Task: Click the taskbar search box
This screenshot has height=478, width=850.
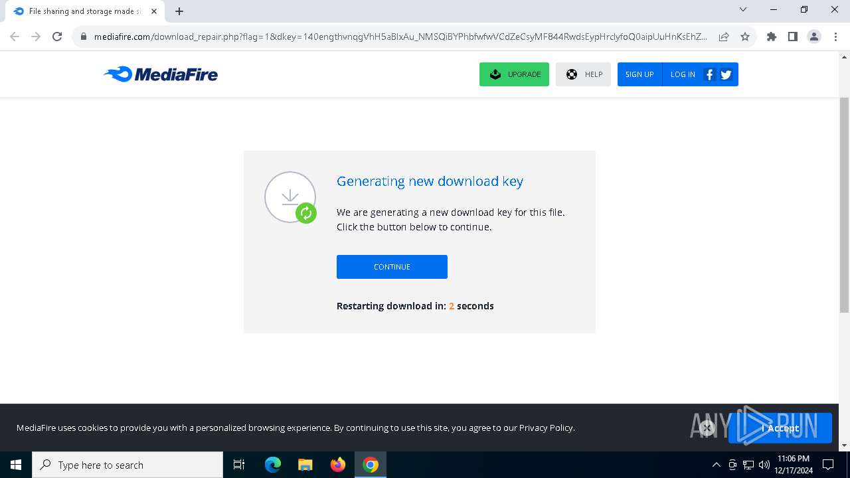Action: [x=127, y=465]
